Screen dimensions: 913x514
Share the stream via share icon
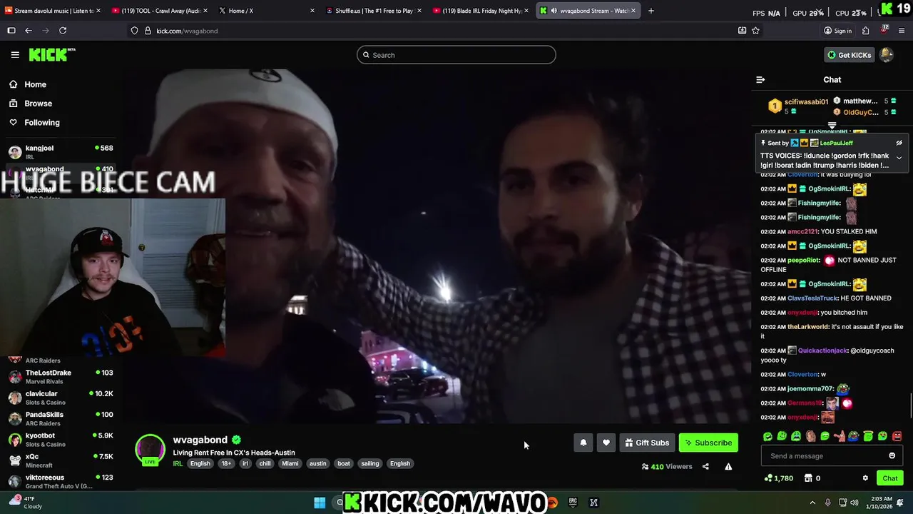click(x=705, y=467)
